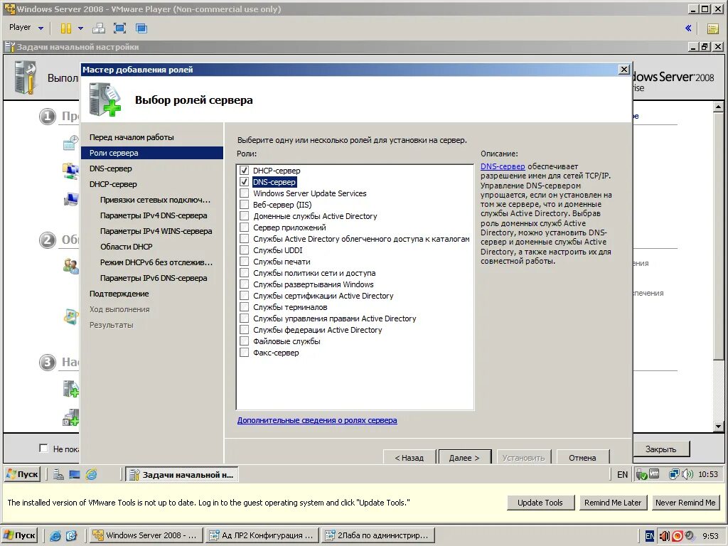Select Роли сервера wizard step
The image size is (728, 546).
click(x=152, y=153)
